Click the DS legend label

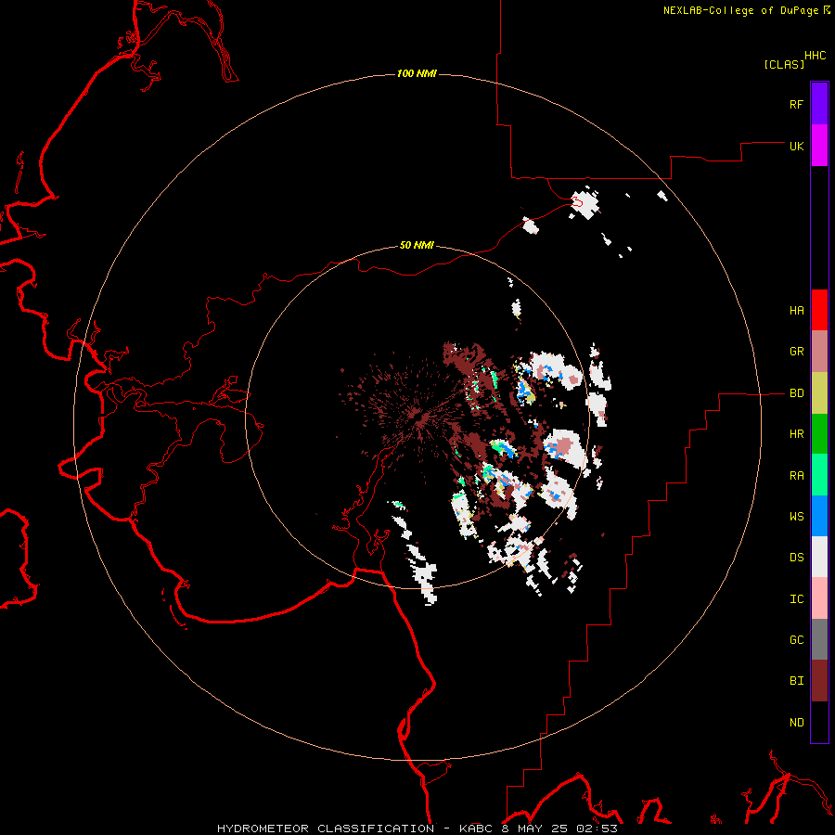[x=796, y=558]
